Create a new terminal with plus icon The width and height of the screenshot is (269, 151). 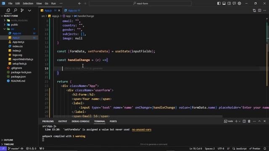click(236, 121)
